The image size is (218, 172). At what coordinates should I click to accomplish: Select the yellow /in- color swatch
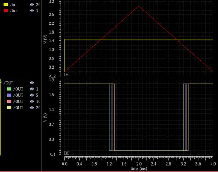click(6, 5)
